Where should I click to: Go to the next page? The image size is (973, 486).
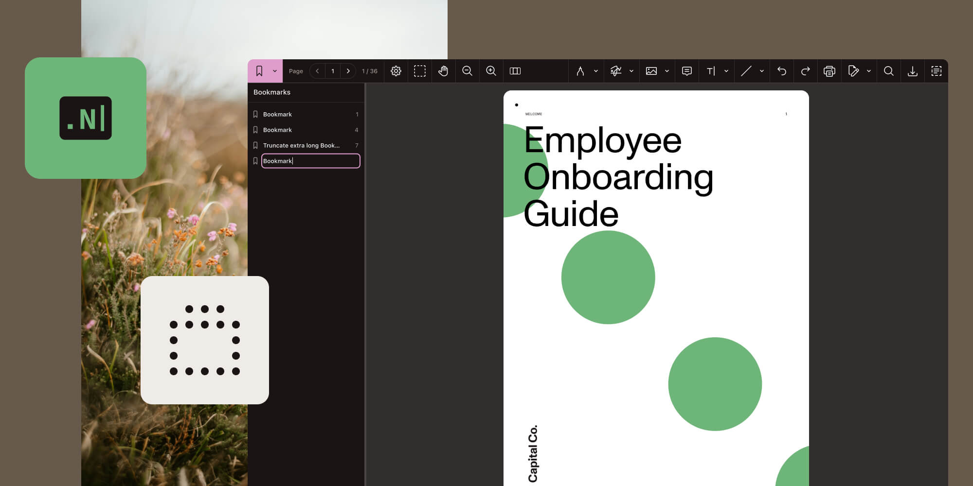click(x=348, y=71)
